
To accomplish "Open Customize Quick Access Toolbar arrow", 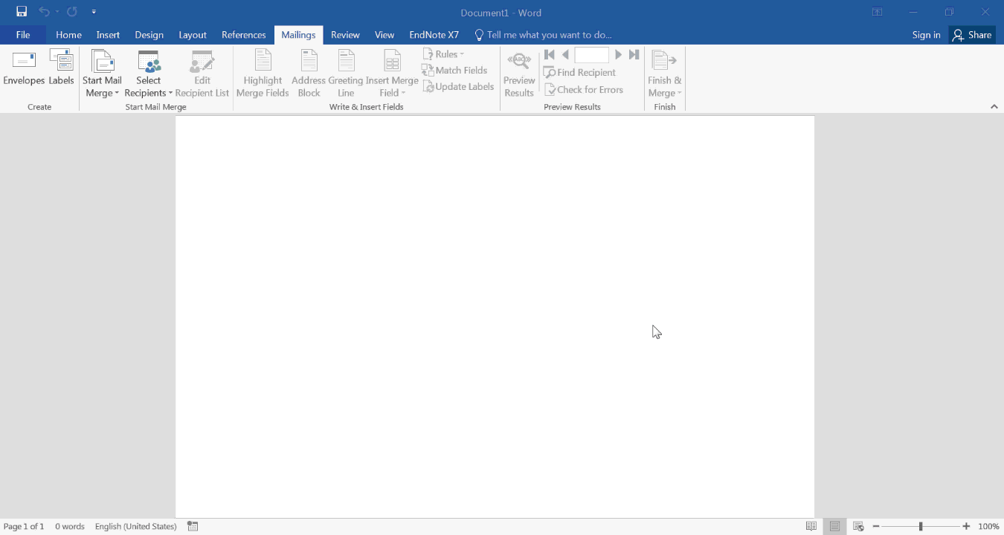I will click(94, 12).
